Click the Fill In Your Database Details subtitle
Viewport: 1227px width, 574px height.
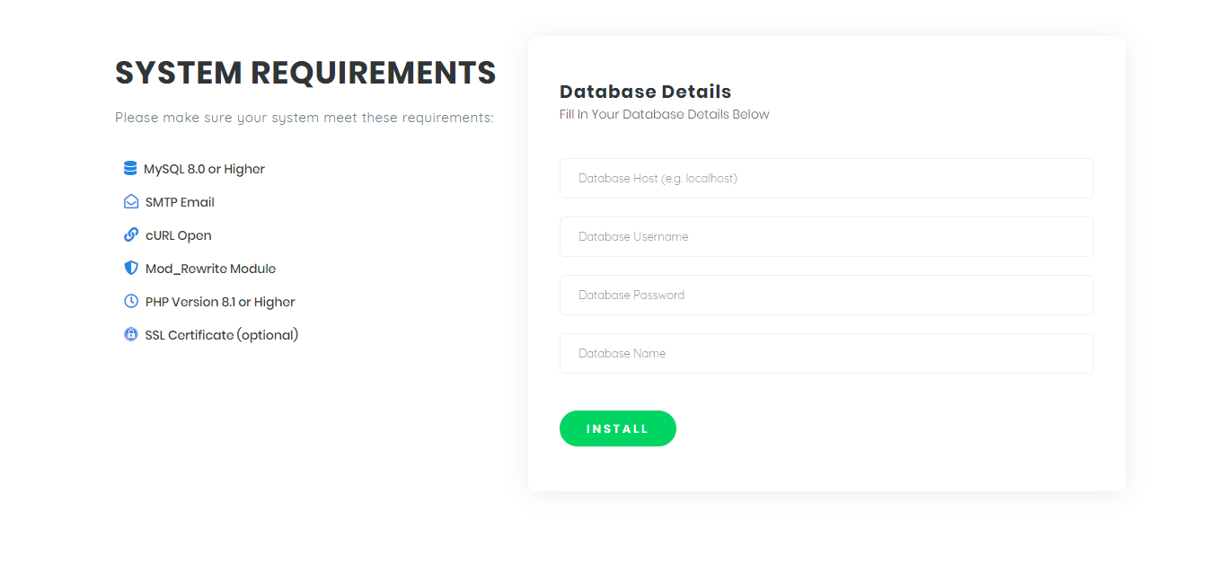(665, 114)
